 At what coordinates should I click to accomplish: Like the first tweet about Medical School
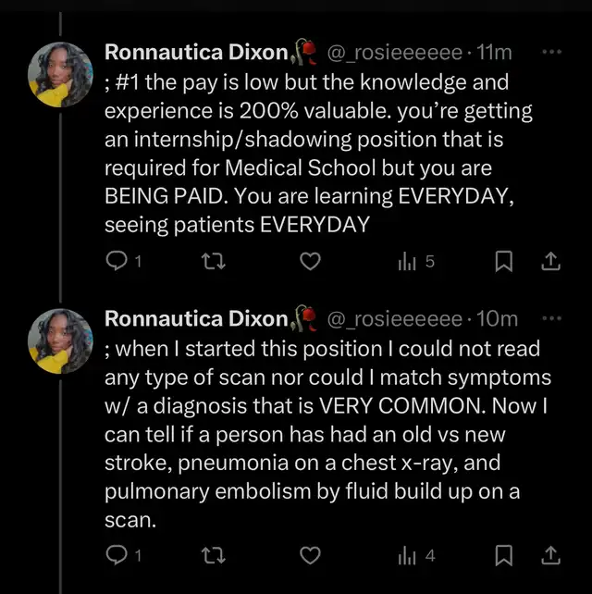(312, 263)
